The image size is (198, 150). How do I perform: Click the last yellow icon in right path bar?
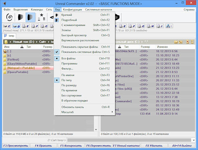pyautogui.click(x=192, y=42)
